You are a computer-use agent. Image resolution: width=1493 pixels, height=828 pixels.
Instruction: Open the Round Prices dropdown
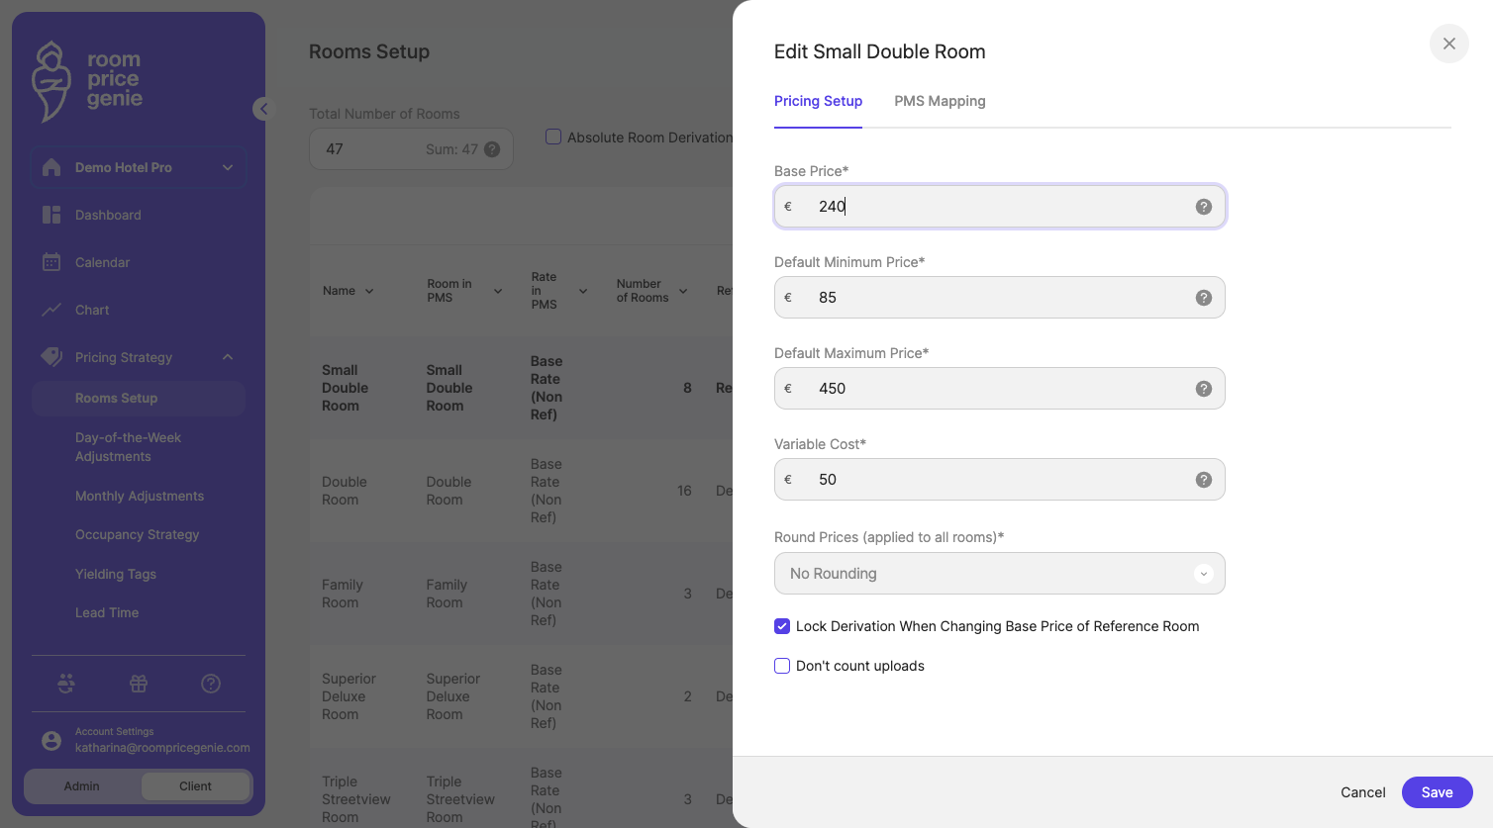1000,574
